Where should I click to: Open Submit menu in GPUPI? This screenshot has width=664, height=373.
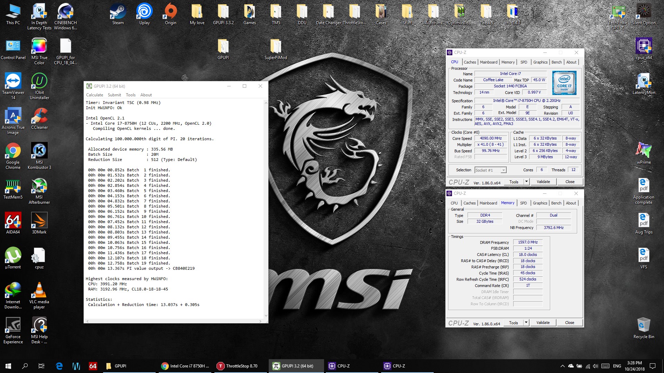click(x=114, y=95)
